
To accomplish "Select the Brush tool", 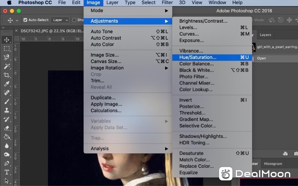I will [7, 102].
